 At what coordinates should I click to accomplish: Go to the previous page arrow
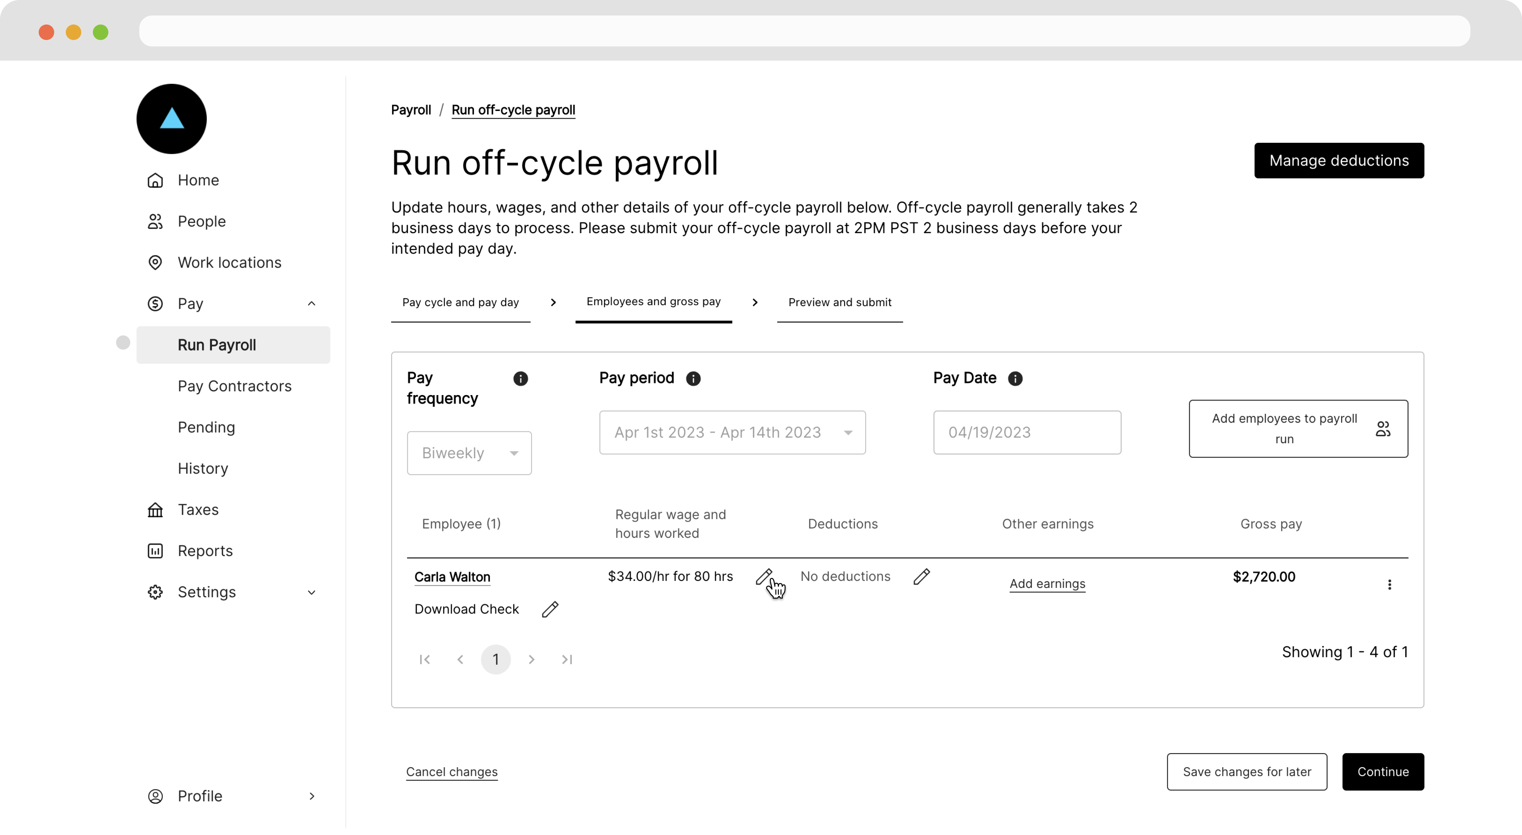tap(460, 660)
